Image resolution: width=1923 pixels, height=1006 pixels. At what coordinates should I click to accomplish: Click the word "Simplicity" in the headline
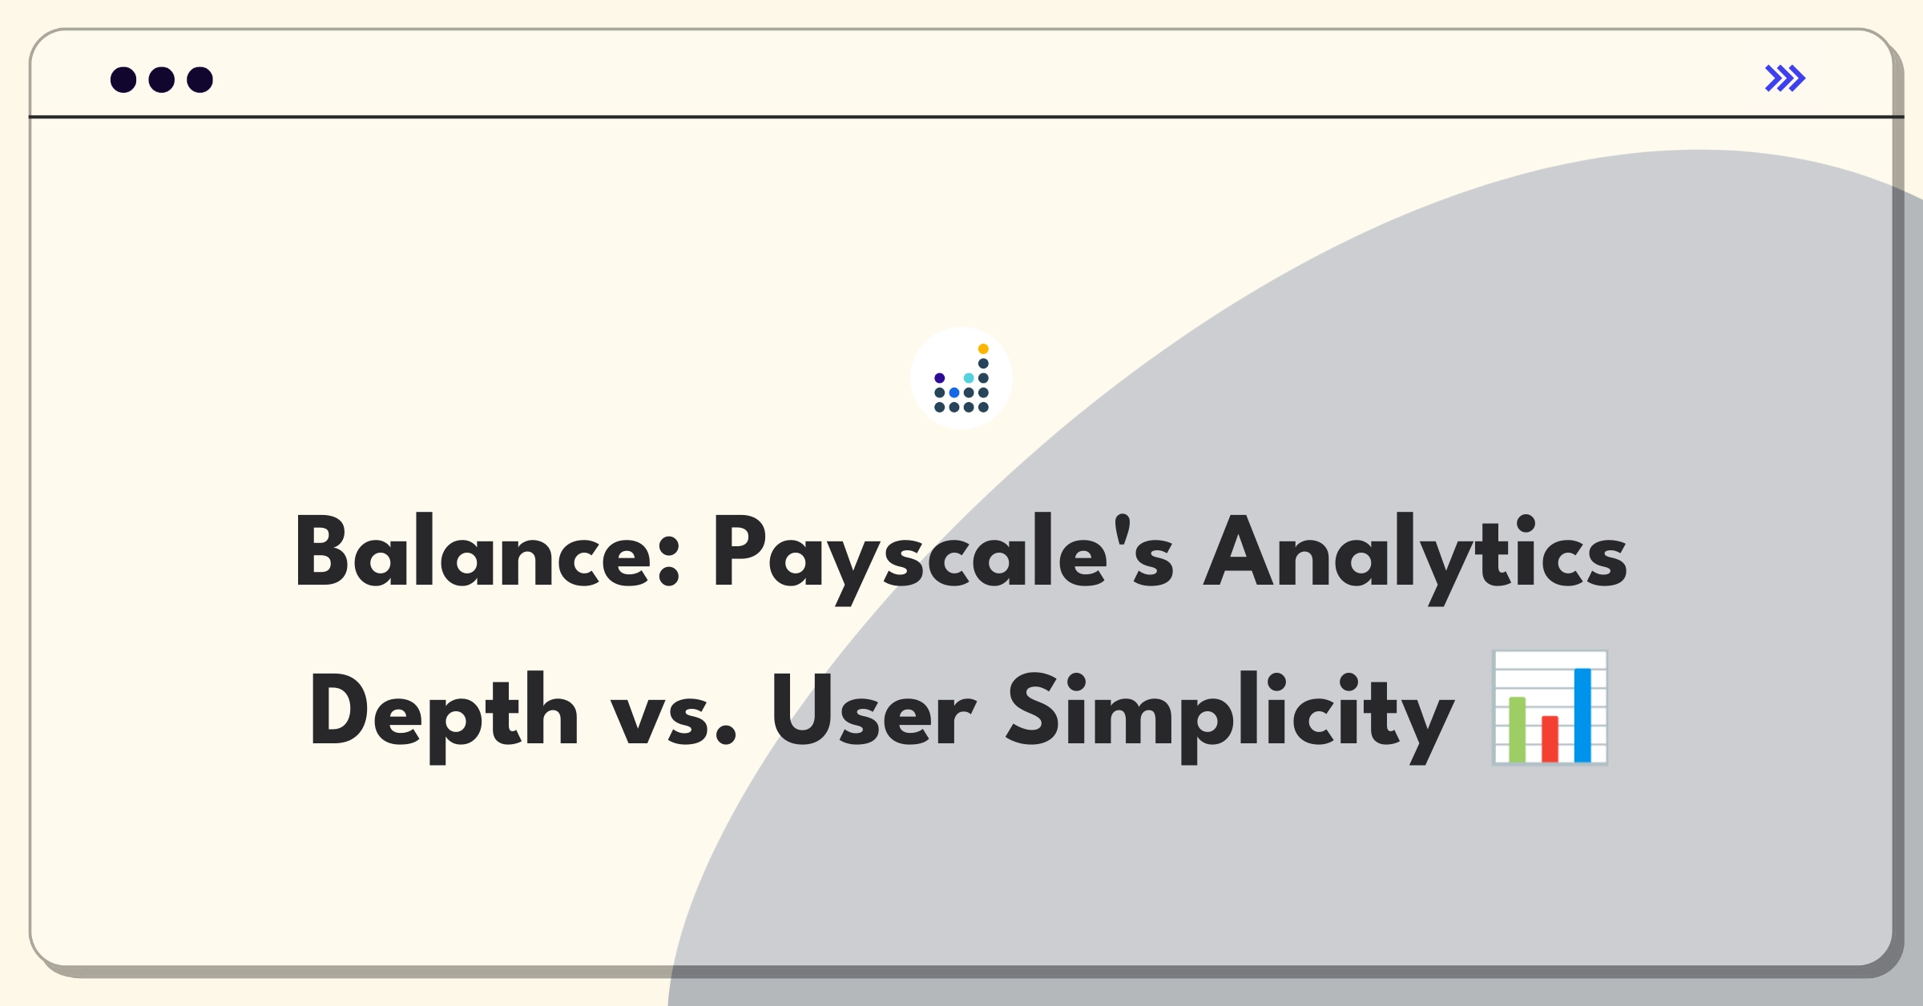tap(1231, 716)
